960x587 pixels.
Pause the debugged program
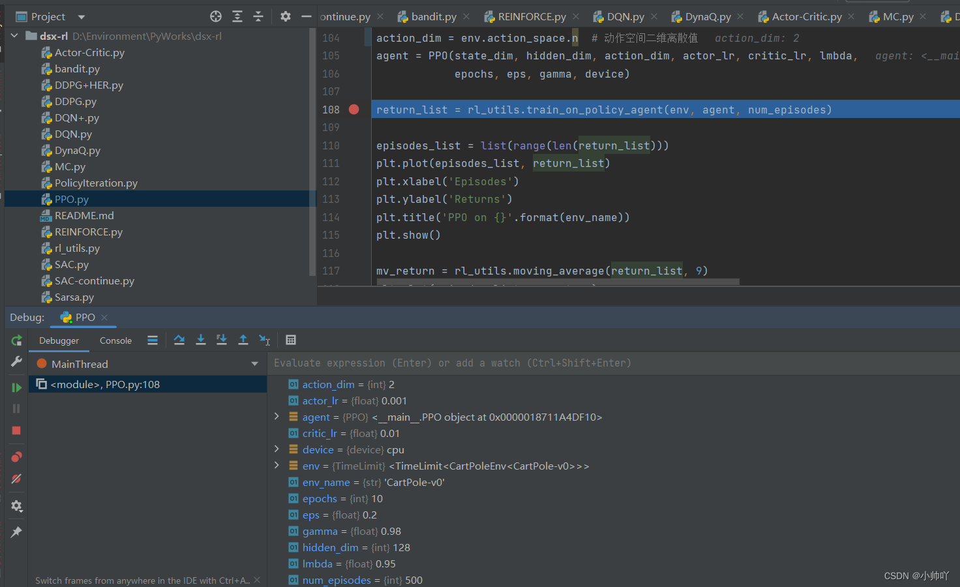click(x=16, y=409)
